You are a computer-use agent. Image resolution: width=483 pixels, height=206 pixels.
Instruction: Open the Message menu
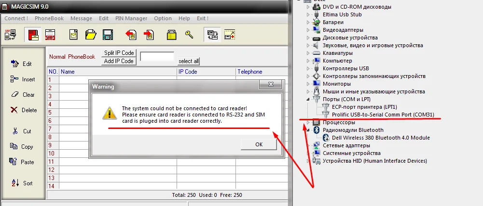point(82,18)
